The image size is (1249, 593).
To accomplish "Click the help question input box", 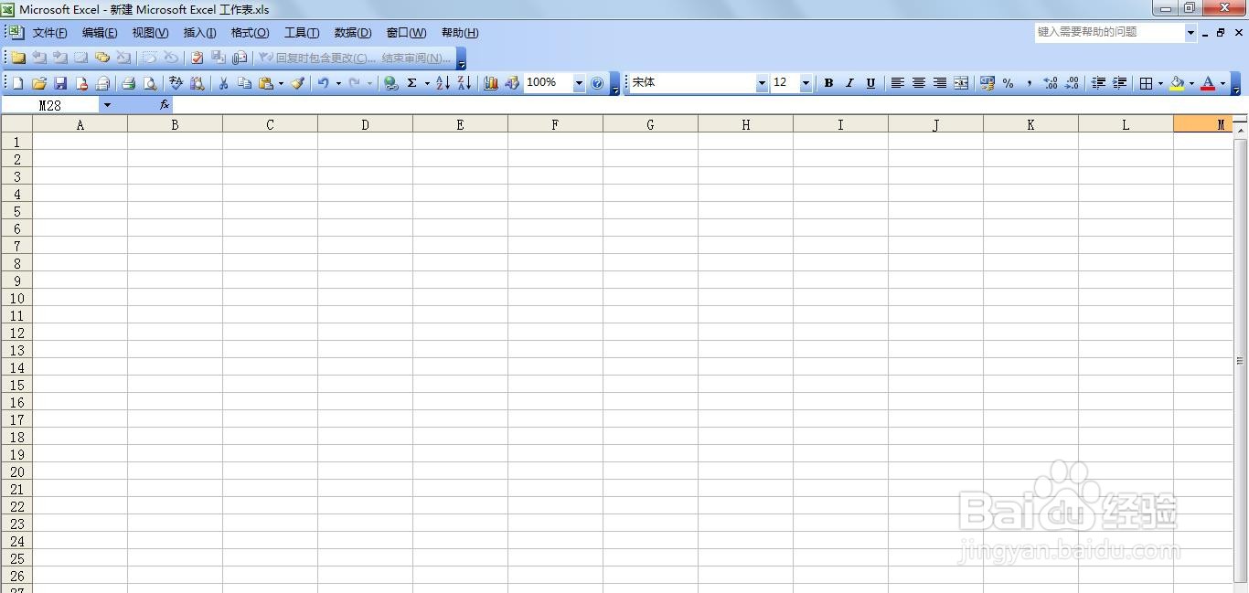I will 1109,32.
